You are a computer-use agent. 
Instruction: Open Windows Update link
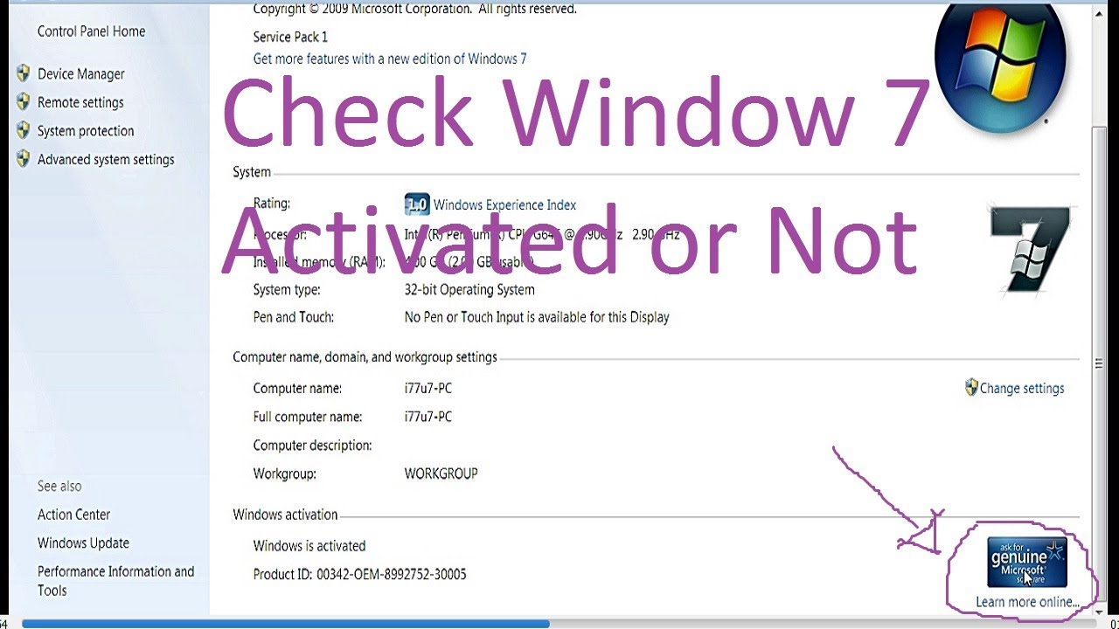(x=83, y=543)
